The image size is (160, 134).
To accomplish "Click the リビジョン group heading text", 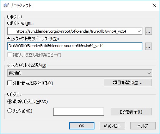I will 14,95.
